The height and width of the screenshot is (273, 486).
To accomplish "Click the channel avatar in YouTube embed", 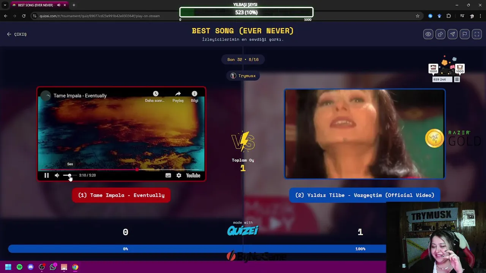I will tap(46, 96).
